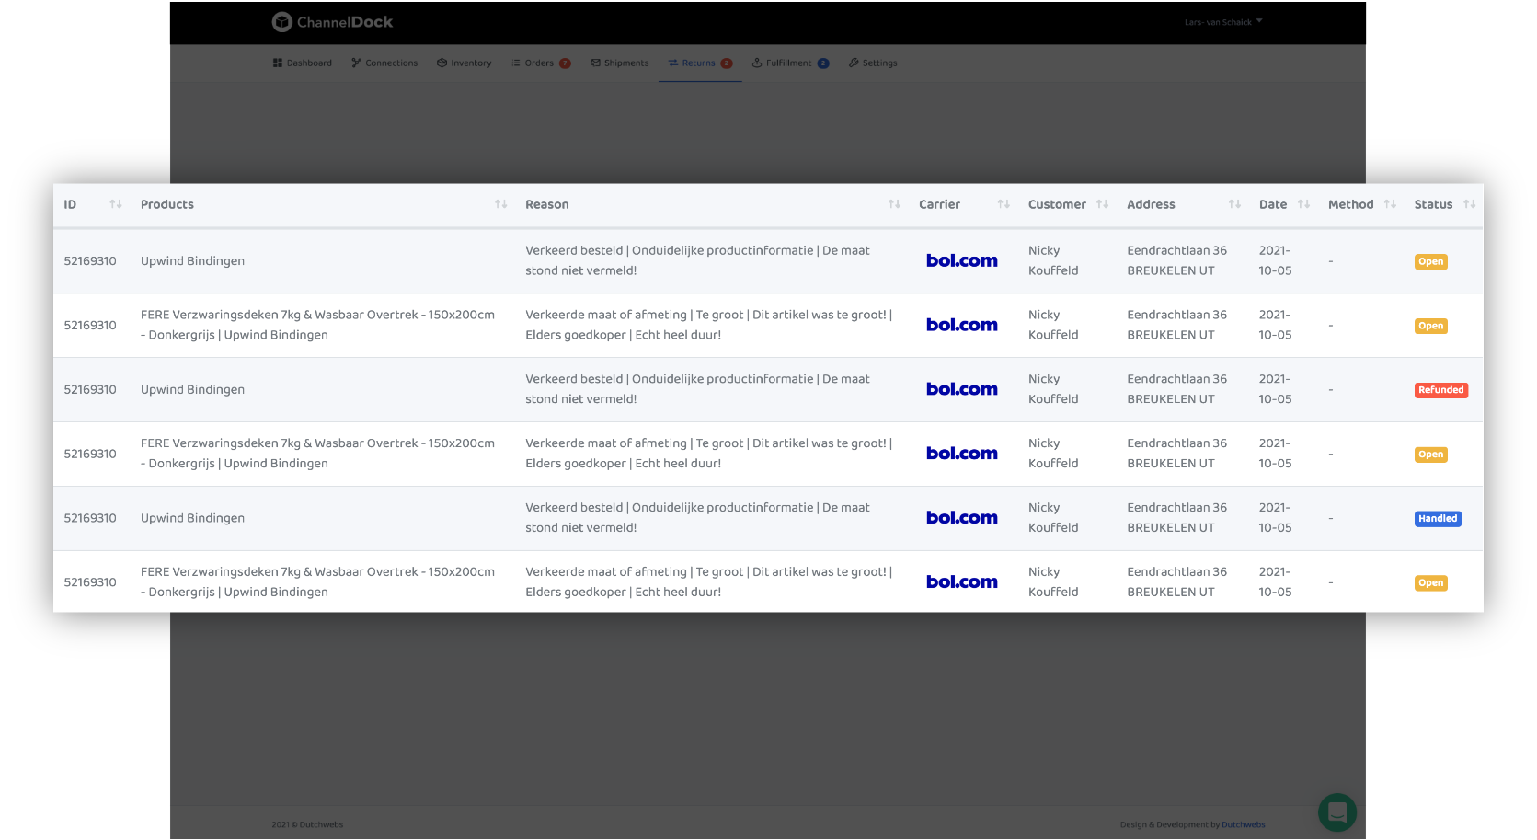The height and width of the screenshot is (840, 1537).
Task: Click the Products column header
Action: pos(167,204)
